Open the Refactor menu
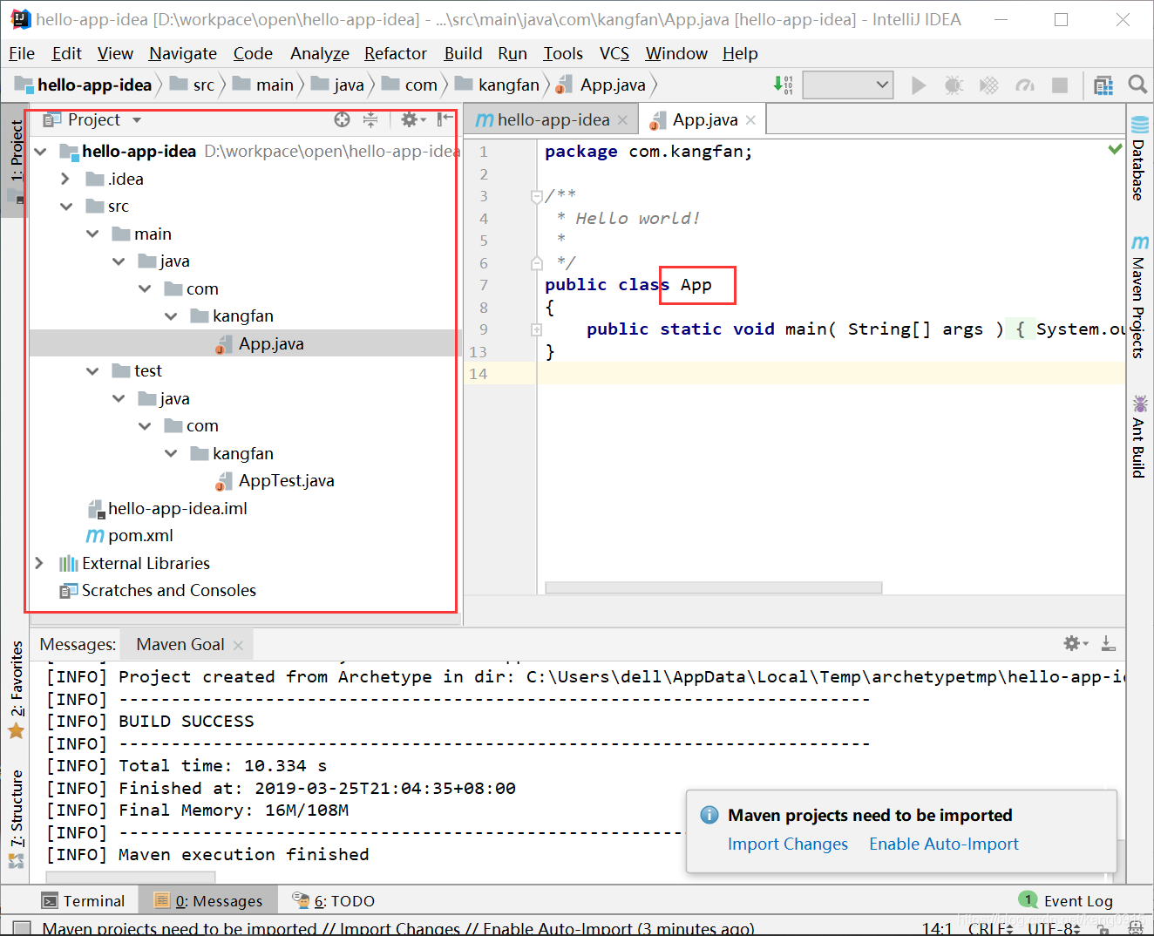This screenshot has height=936, width=1154. (396, 53)
